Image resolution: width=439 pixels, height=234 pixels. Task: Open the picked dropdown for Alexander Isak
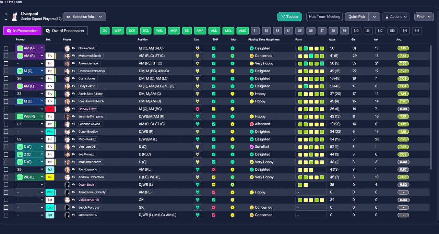[30, 63]
